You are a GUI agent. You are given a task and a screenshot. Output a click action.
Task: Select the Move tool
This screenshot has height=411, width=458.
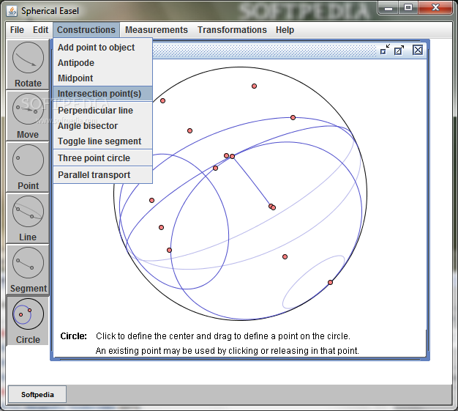[x=28, y=116]
